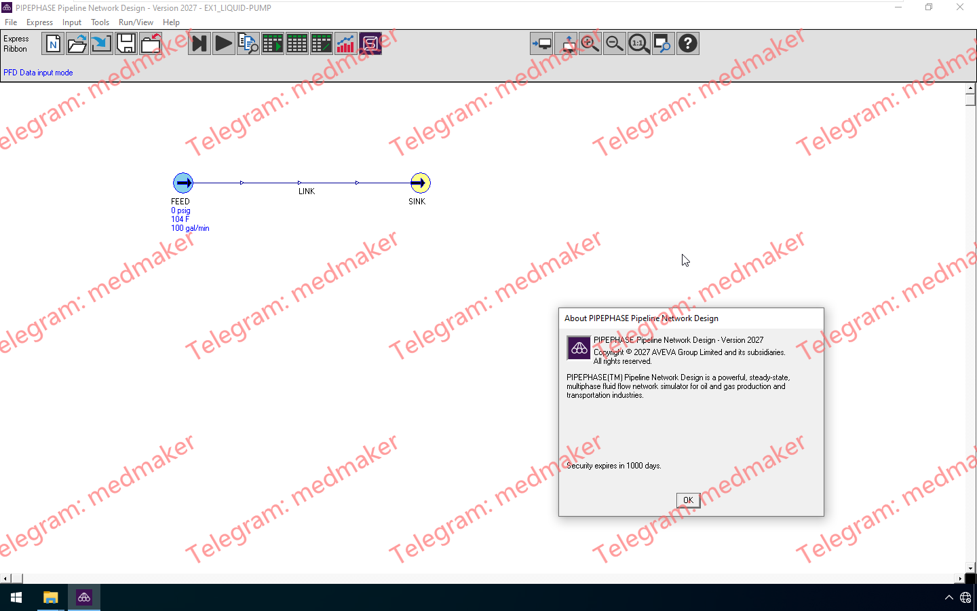
Task: Zoom out using the minus magnifier icon
Action: [615, 44]
